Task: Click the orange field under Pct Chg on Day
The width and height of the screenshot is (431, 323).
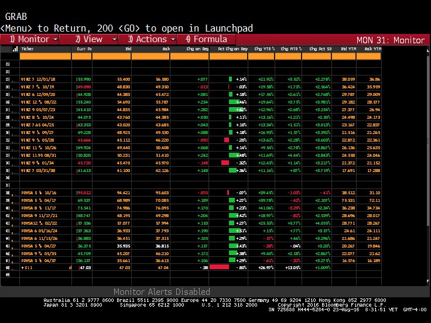Action: tap(228, 56)
